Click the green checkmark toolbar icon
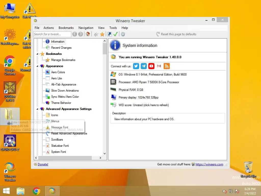Image resolution: width=261 pixels, height=196 pixels. click(x=115, y=34)
